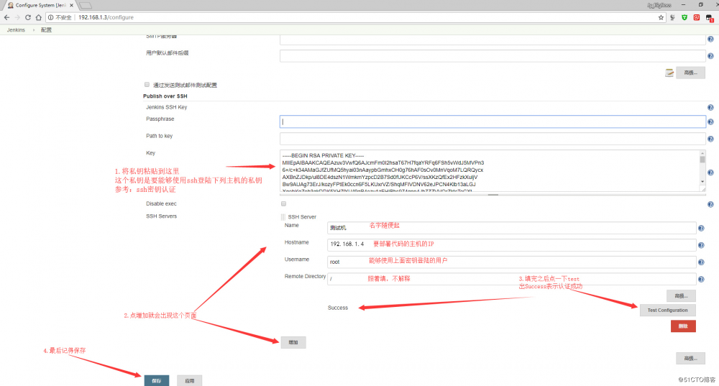Open the red square extension icon
Image resolution: width=719 pixels, height=386 pixels.
click(x=697, y=17)
